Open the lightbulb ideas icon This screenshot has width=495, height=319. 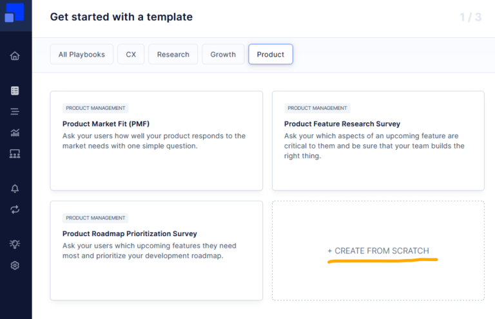pos(15,244)
